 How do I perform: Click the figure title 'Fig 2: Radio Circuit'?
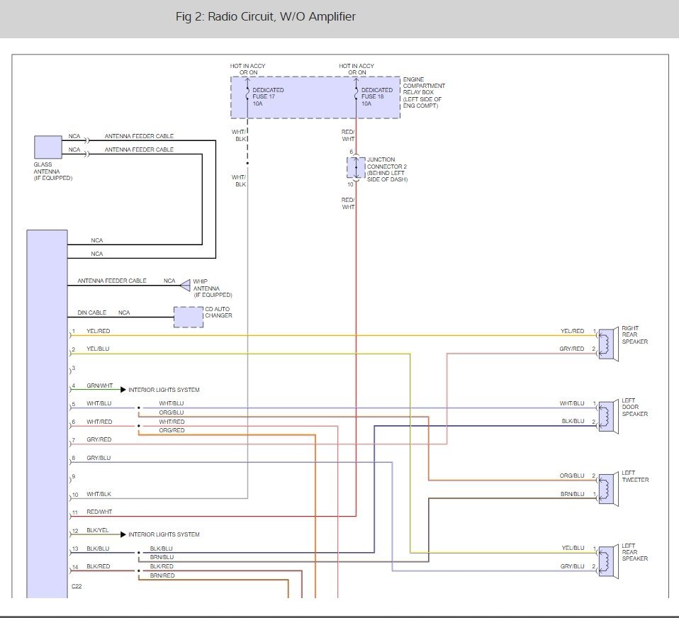(265, 16)
